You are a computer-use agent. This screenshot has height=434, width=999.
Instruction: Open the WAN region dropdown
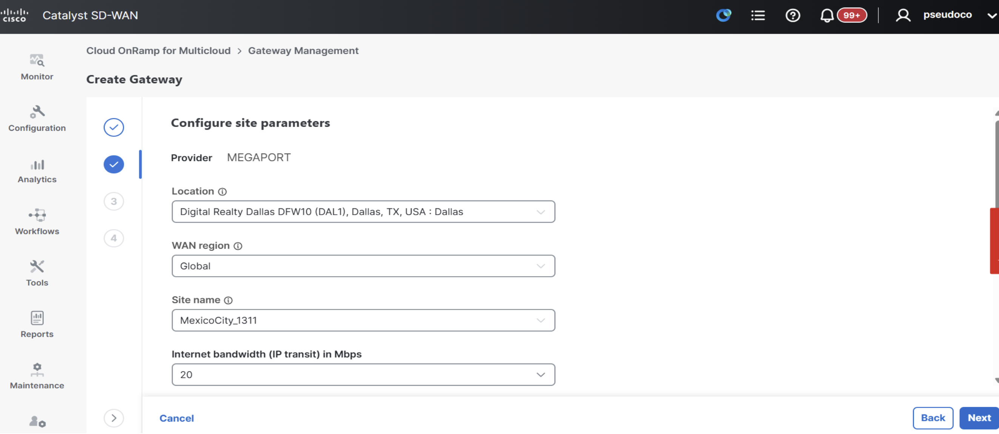tap(363, 266)
